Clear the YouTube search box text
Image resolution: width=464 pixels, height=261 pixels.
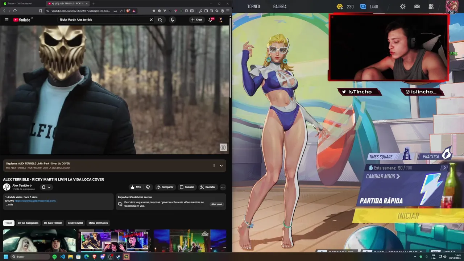click(151, 20)
